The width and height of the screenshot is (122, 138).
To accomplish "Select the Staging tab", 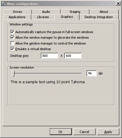I will (75, 12).
